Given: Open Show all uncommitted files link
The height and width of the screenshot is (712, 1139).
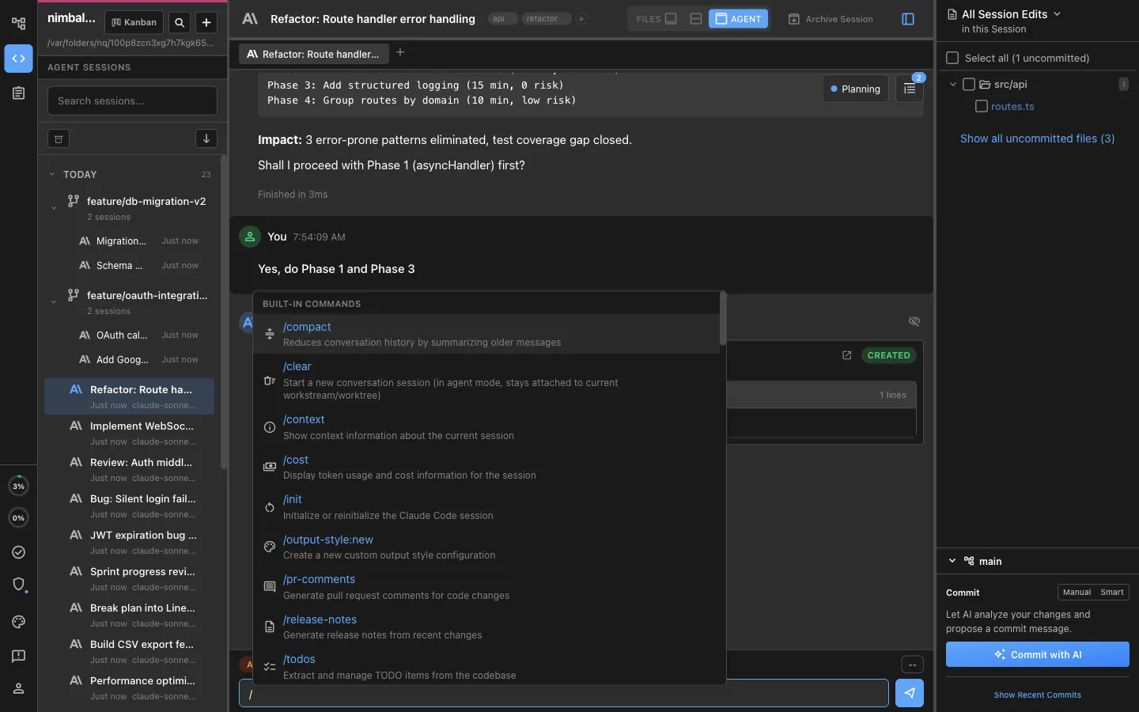Looking at the screenshot, I should (1038, 138).
